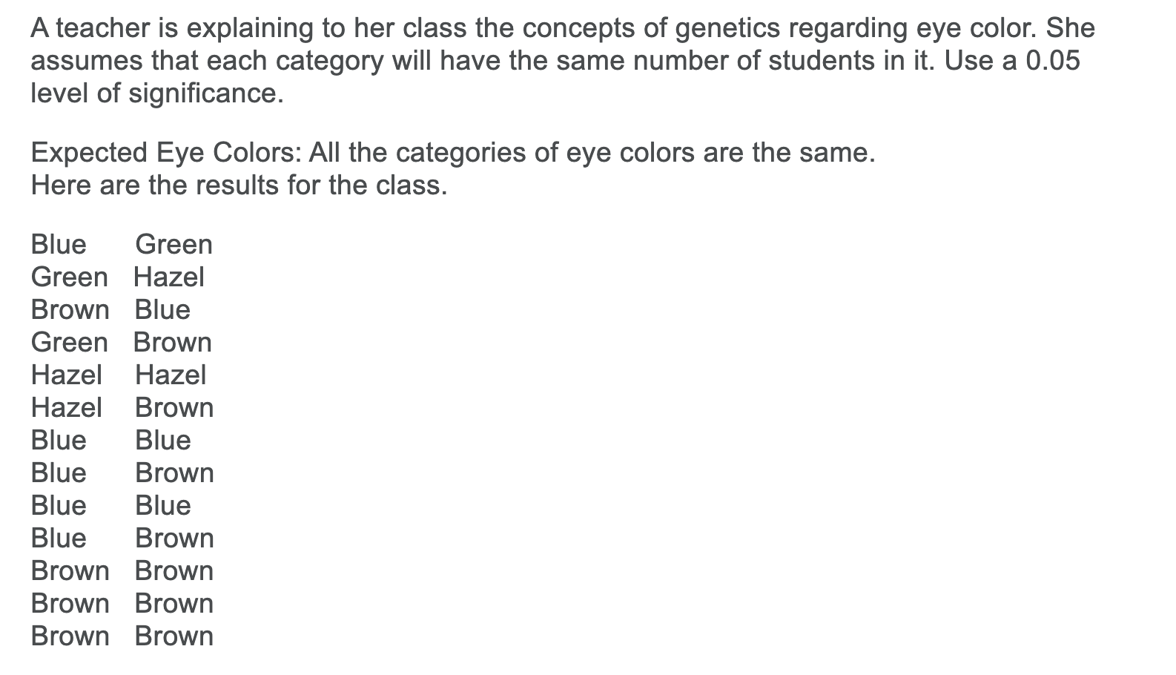
Task: Click "Green" in the "Green Hazel" row
Action: (70, 277)
